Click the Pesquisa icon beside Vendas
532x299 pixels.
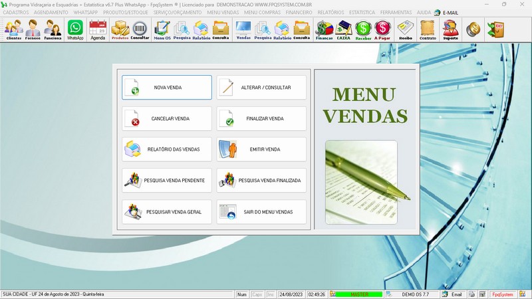(x=263, y=30)
